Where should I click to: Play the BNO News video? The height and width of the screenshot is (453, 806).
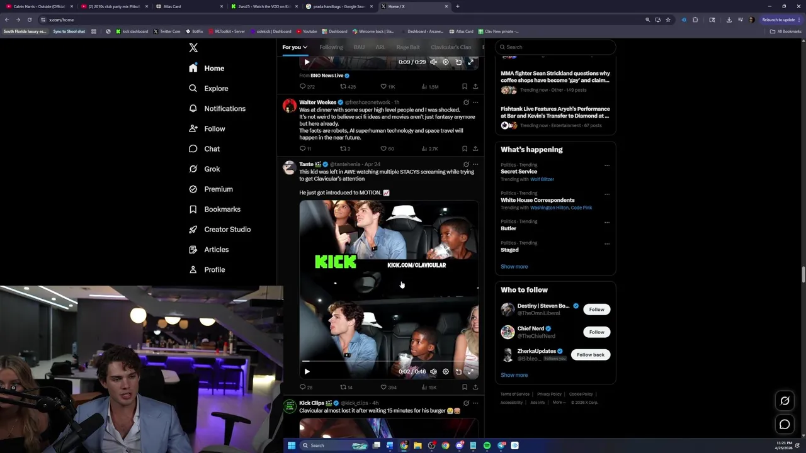click(307, 62)
